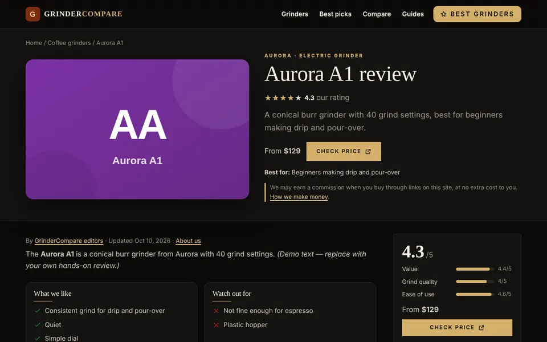Click the GrinderCompare site name

coord(83,14)
